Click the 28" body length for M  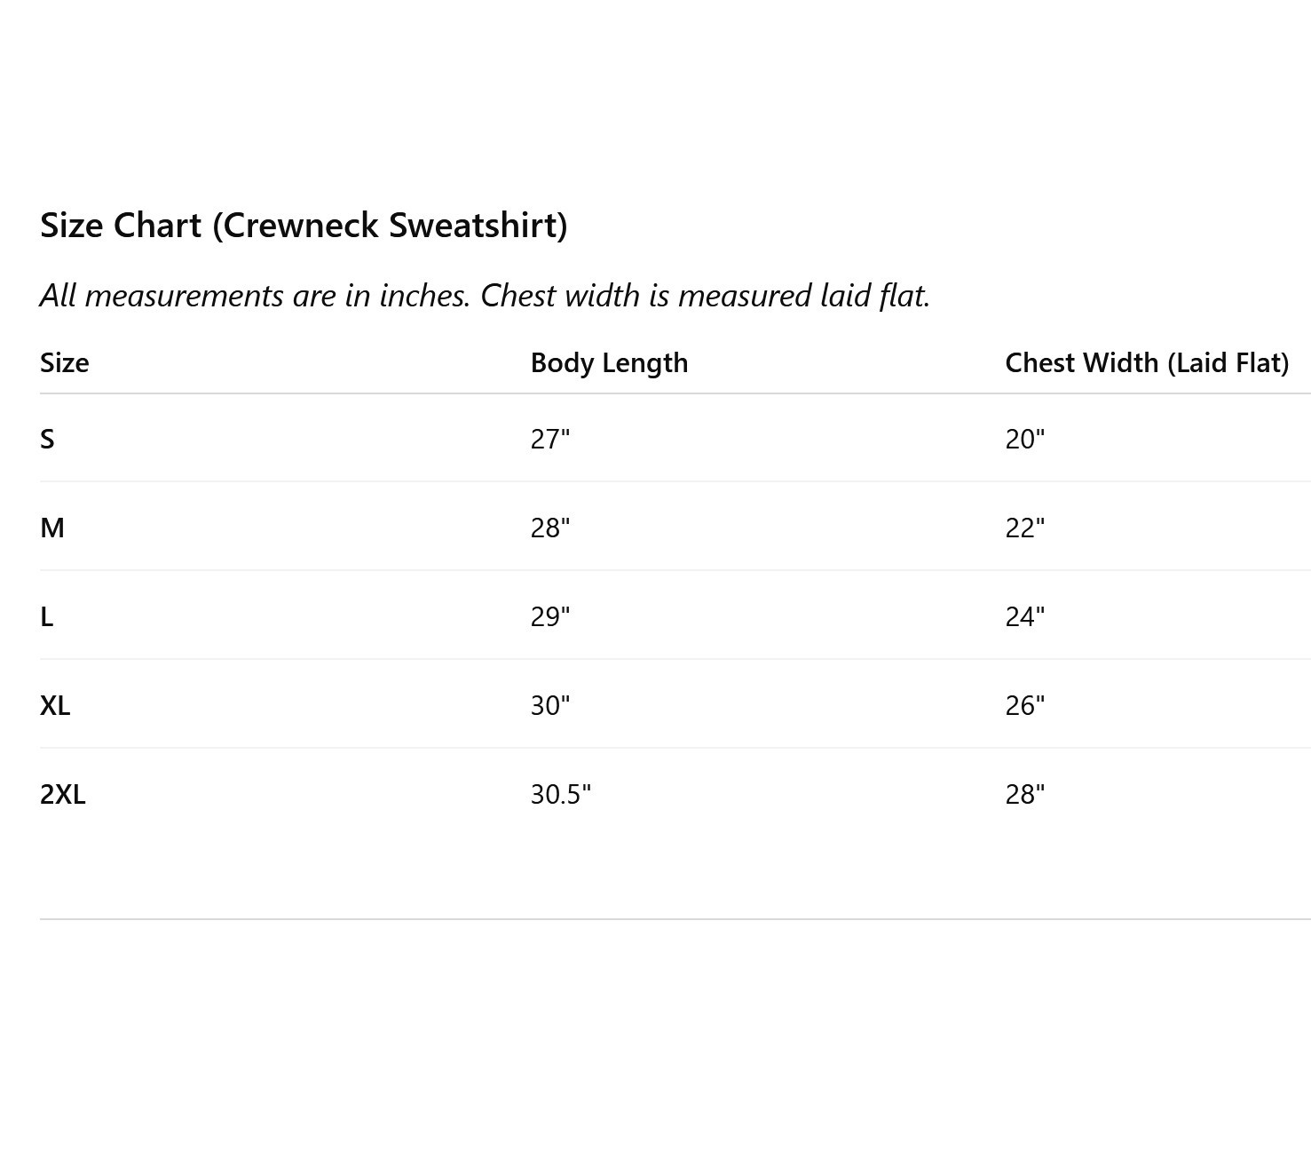click(550, 528)
